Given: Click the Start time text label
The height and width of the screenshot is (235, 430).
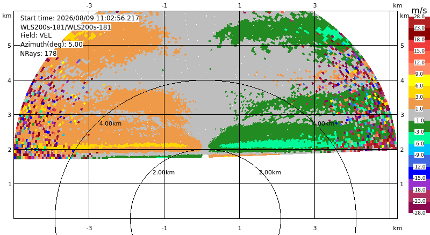Looking at the screenshot, I should (x=80, y=18).
